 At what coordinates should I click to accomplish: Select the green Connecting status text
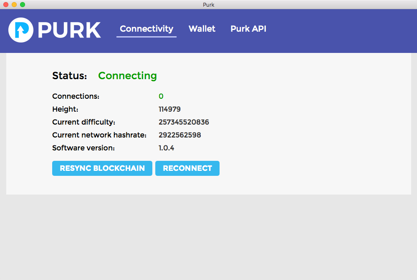(127, 76)
